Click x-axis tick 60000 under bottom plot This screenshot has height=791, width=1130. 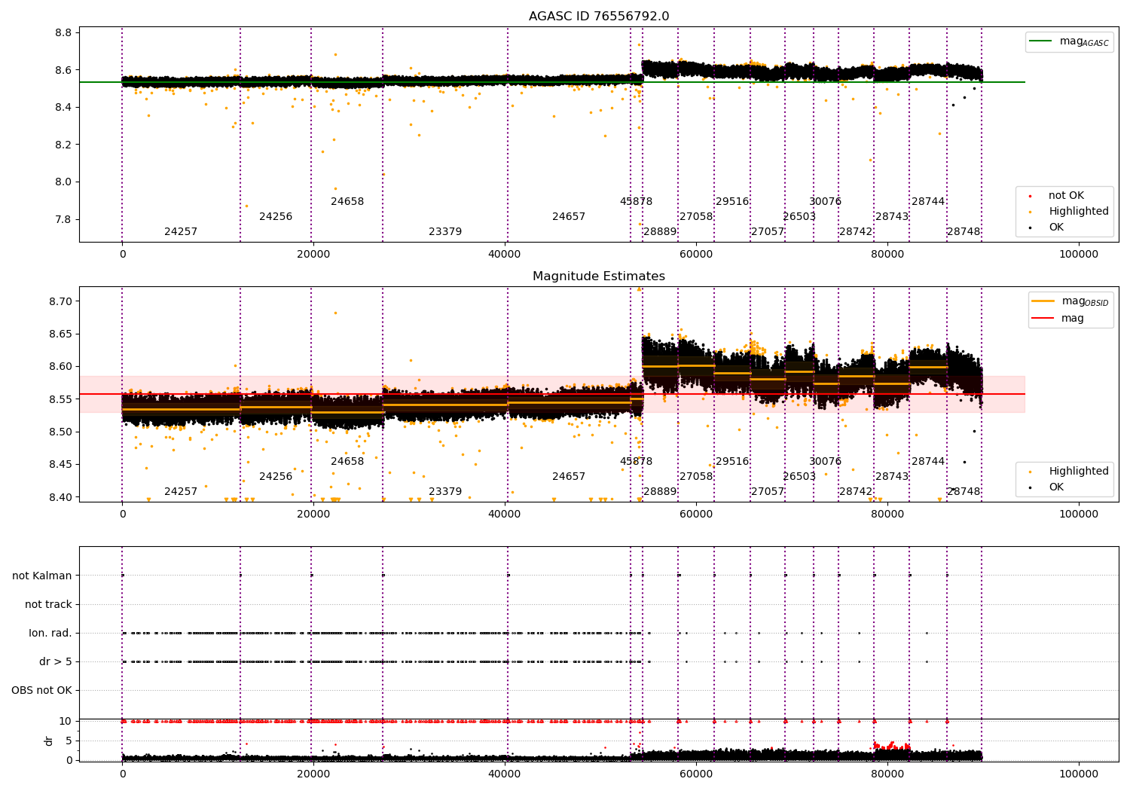coord(696,774)
